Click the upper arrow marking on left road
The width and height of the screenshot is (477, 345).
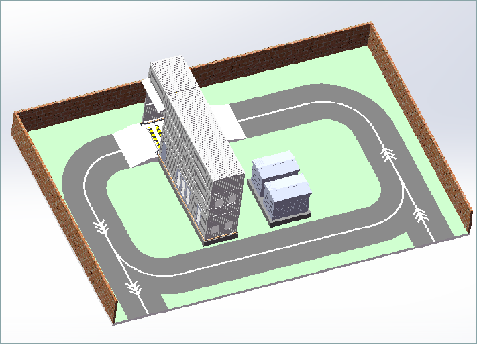click(x=101, y=227)
